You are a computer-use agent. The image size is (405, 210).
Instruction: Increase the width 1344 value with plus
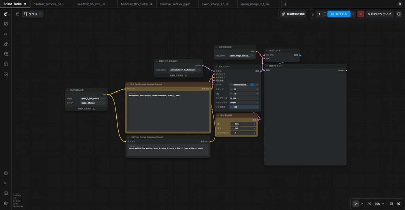tap(254, 124)
